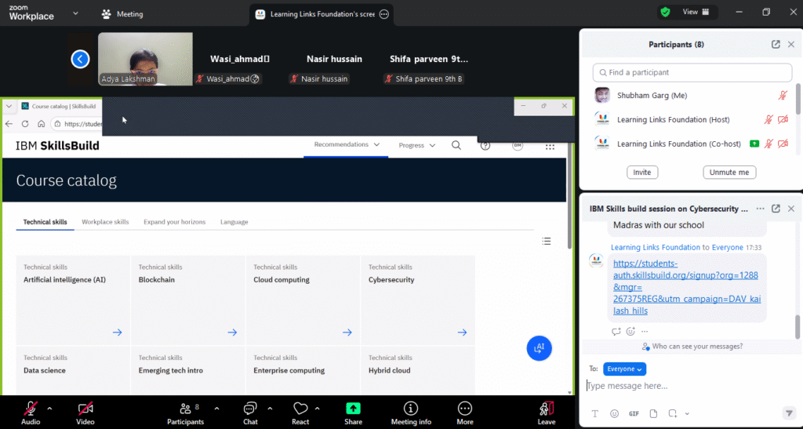Unmute the Audio microphone in meeting toolbar
The height and width of the screenshot is (429, 803).
[31, 409]
